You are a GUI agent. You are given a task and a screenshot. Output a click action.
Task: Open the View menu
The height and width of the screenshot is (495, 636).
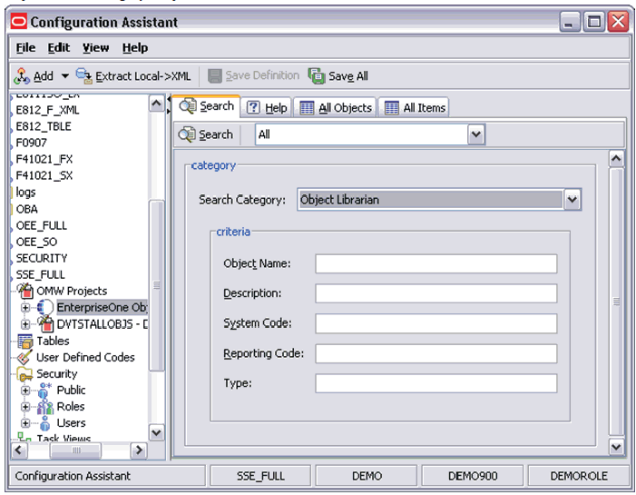coord(96,48)
